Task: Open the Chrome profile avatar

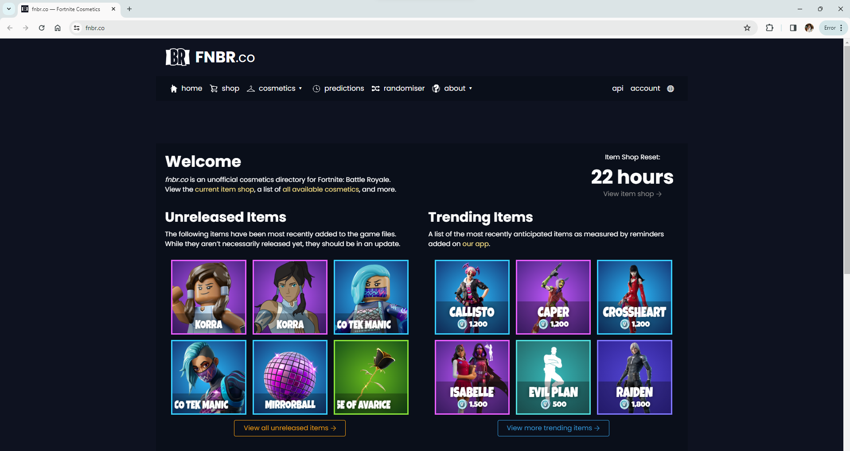Action: point(809,28)
